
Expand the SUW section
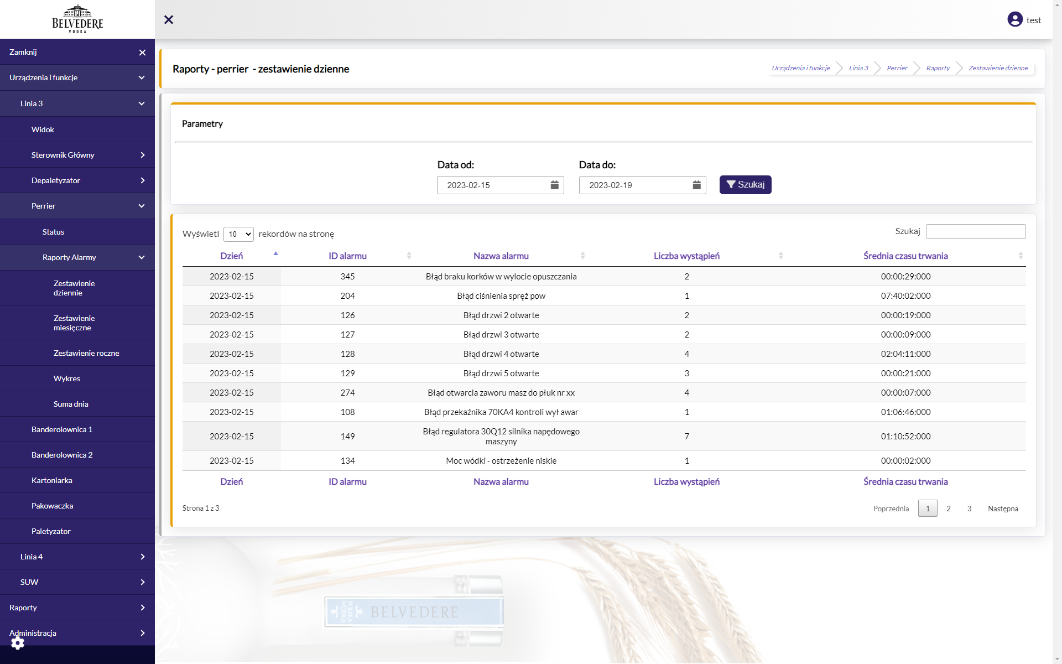click(77, 582)
